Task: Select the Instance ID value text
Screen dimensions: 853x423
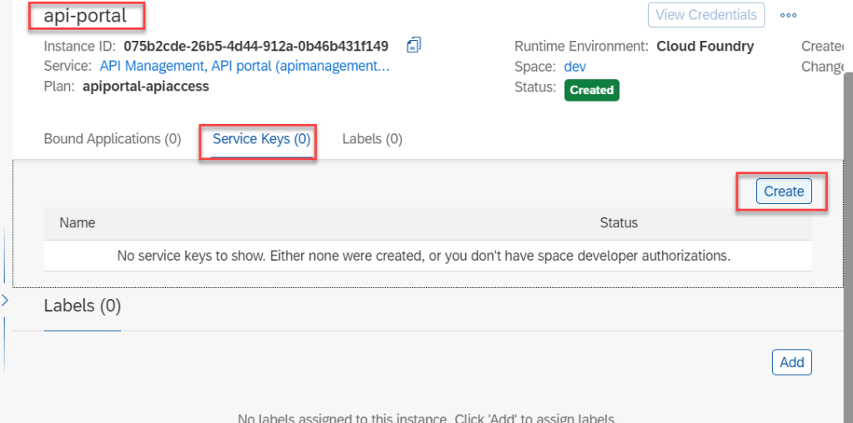Action: 256,46
